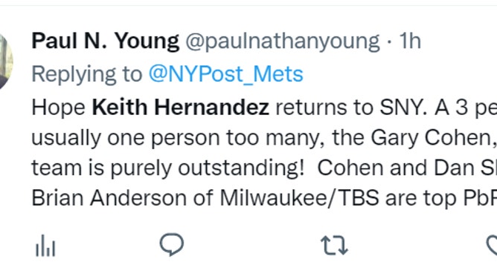Open the Paul N. Young display name

click(x=105, y=41)
